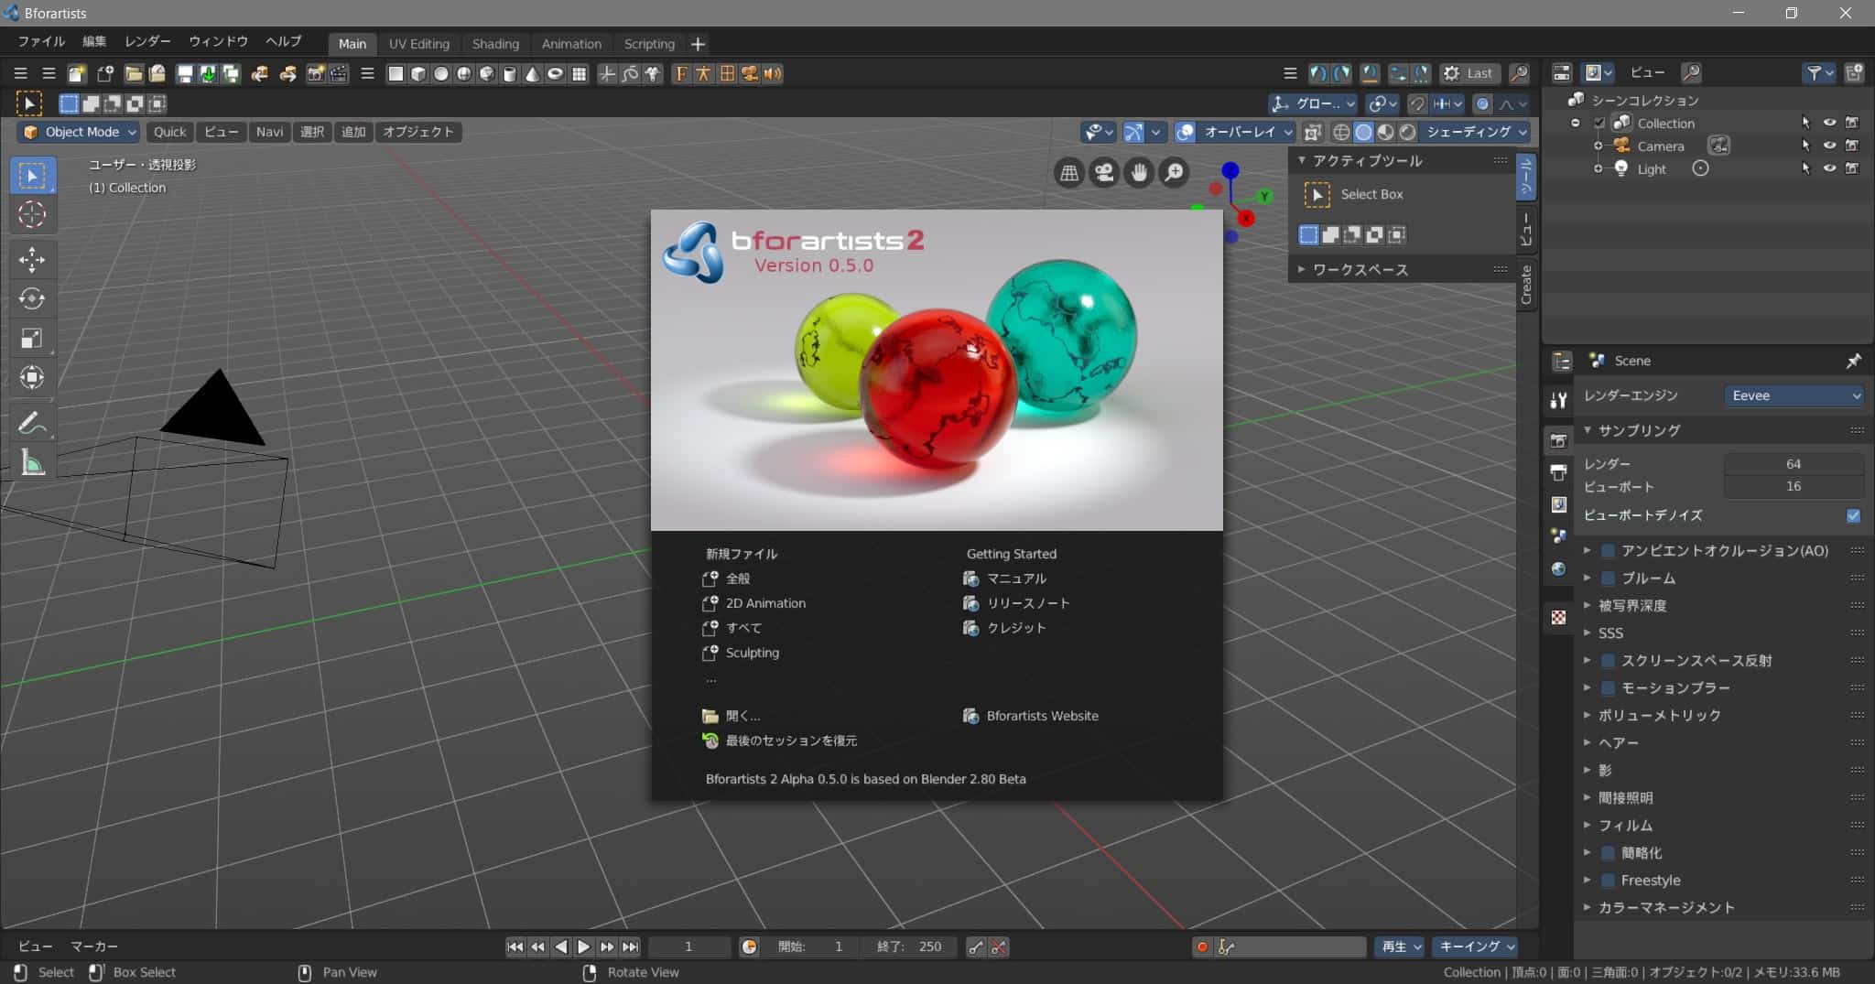Select the Scale tool in left toolbar
Viewport: 1875px width, 984px height.
(32, 339)
